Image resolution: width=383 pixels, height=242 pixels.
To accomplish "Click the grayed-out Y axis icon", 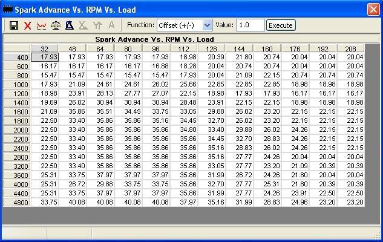I will 97,25.
